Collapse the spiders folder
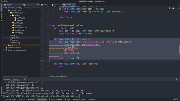This screenshot has width=180, height=101. pos(11,15)
